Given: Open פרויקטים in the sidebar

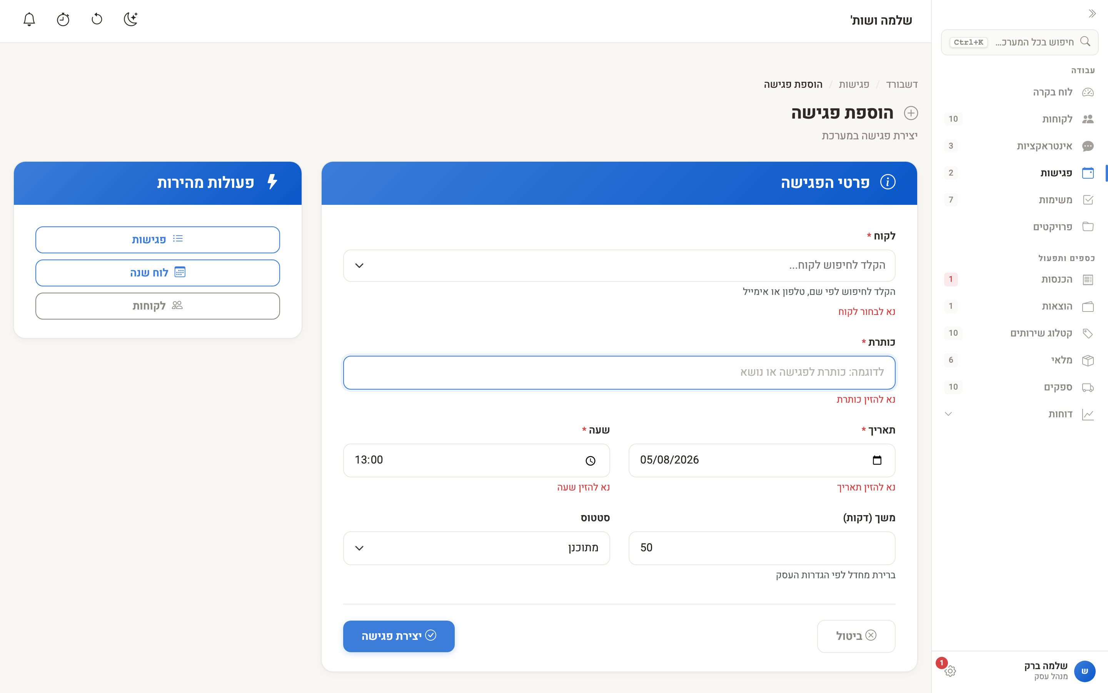Looking at the screenshot, I should tap(1020, 227).
